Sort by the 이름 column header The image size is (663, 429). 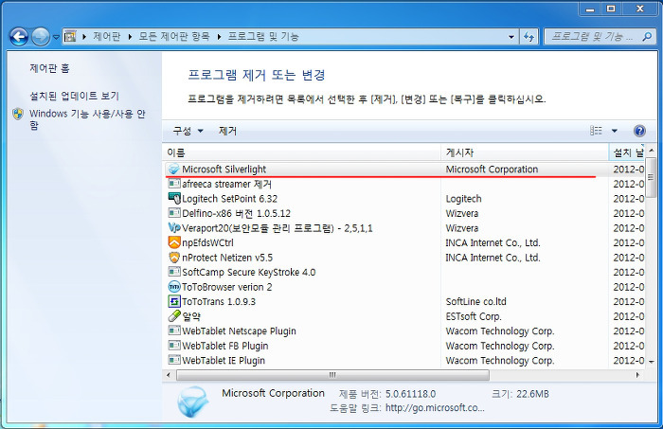(x=301, y=152)
